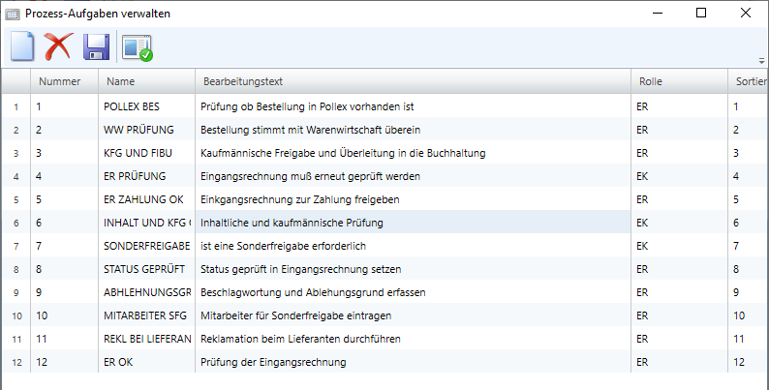Screen dimensions: 769x390
Task: Click the window icon in title bar
Action: [x=12, y=14]
